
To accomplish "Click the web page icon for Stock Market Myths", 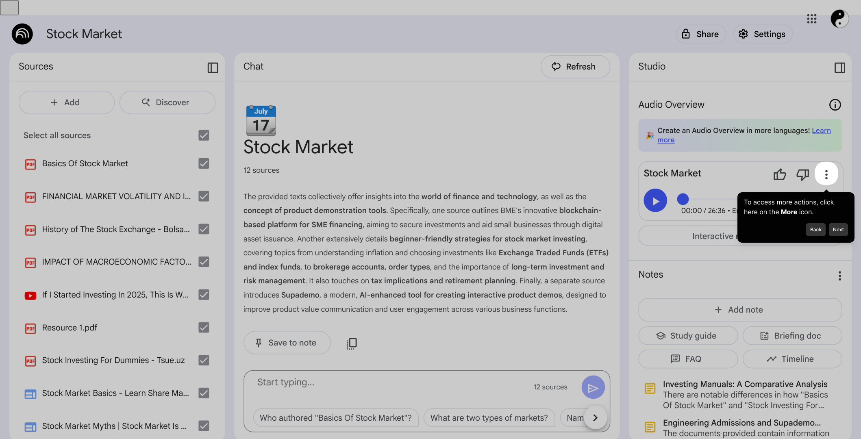I will 30,427.
